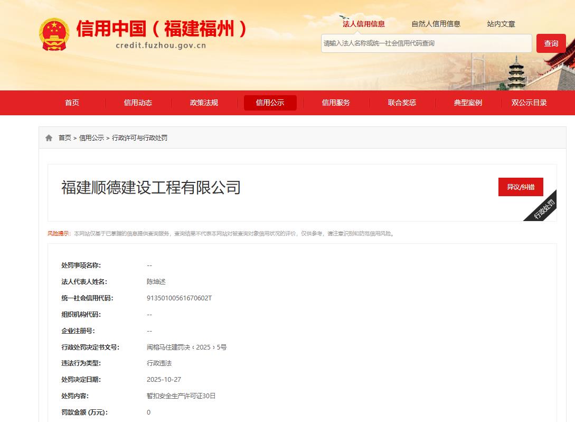Go to 双公示目录 menu item
Screen dimensions: 575x422
[529, 103]
